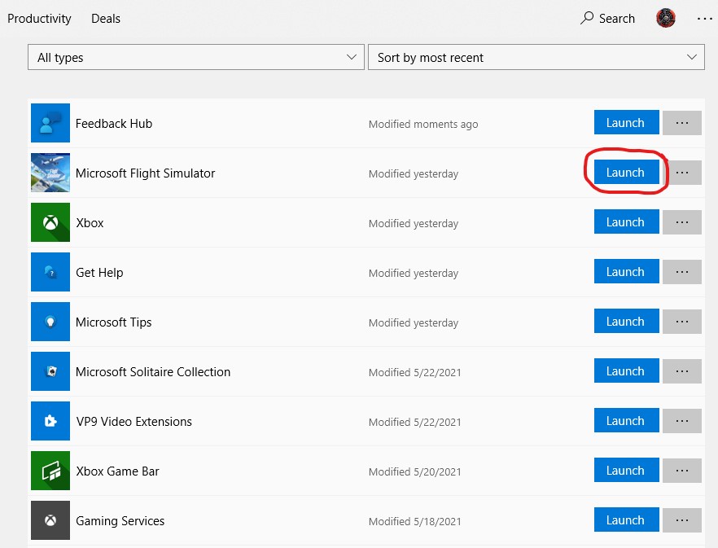Switch to the Deals tab

[106, 19]
